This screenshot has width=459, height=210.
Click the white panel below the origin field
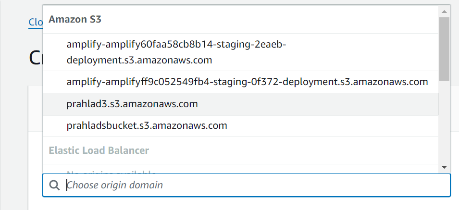(x=240, y=204)
